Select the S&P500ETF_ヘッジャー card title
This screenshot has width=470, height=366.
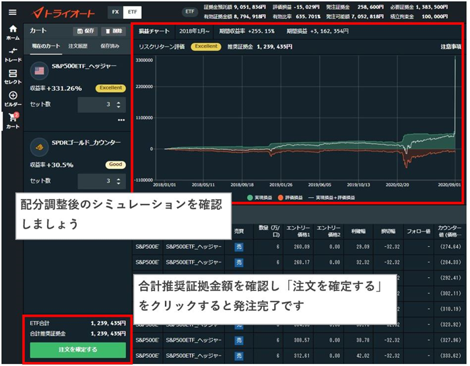click(x=84, y=66)
